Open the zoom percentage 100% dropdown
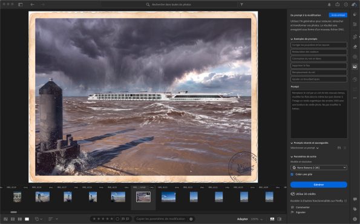This screenshot has height=224, width=360. tap(257, 219)
